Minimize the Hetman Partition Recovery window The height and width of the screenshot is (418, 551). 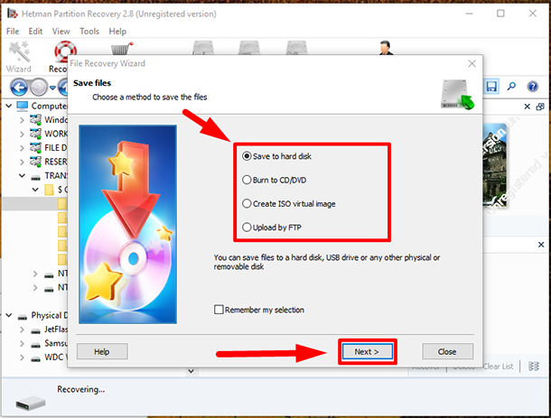coord(469,14)
